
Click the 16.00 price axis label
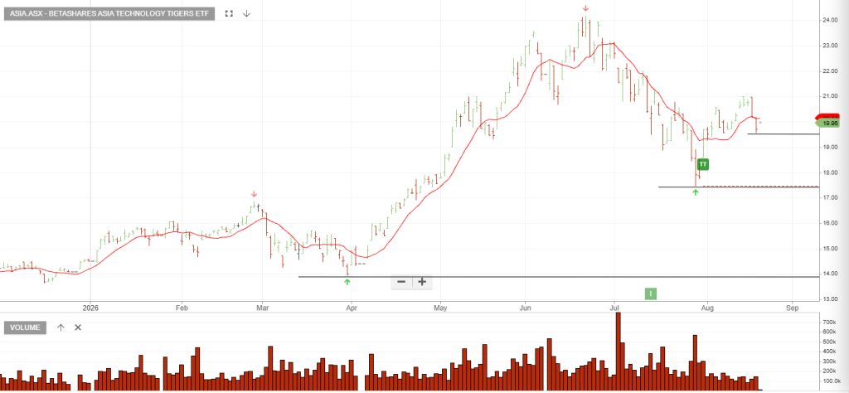(x=831, y=224)
